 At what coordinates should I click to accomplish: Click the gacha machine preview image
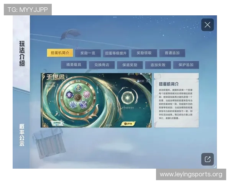96,100
